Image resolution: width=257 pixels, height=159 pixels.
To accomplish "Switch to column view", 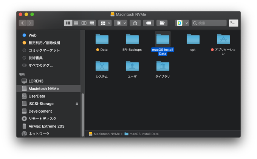I will (84, 23).
